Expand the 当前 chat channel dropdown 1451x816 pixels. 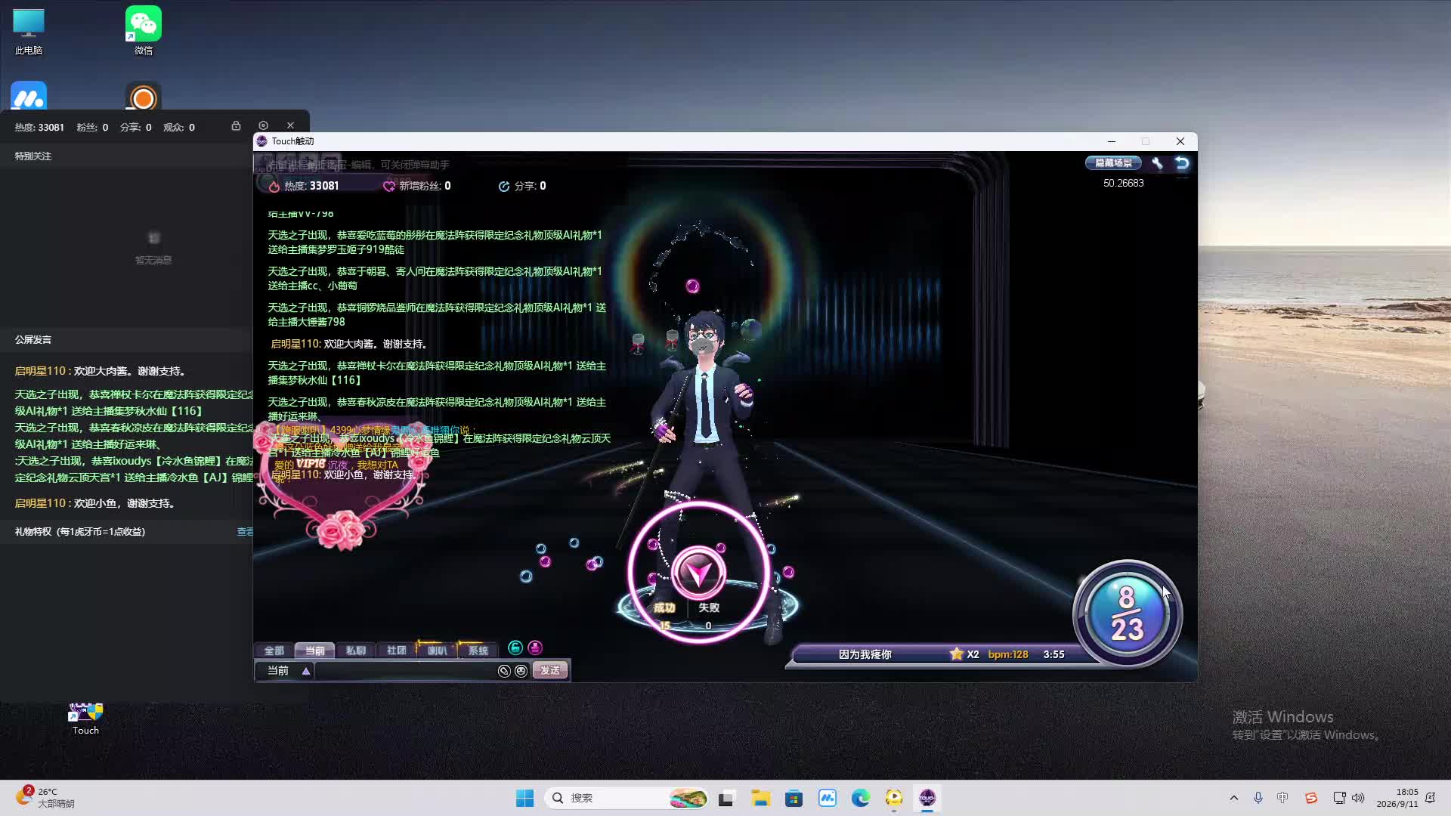(x=306, y=671)
